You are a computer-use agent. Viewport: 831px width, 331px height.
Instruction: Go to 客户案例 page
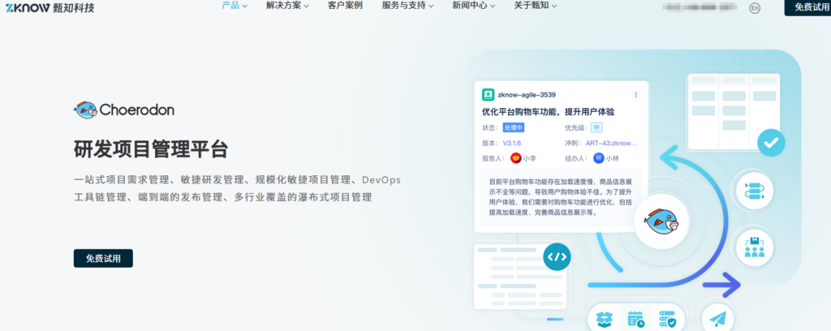pyautogui.click(x=345, y=6)
